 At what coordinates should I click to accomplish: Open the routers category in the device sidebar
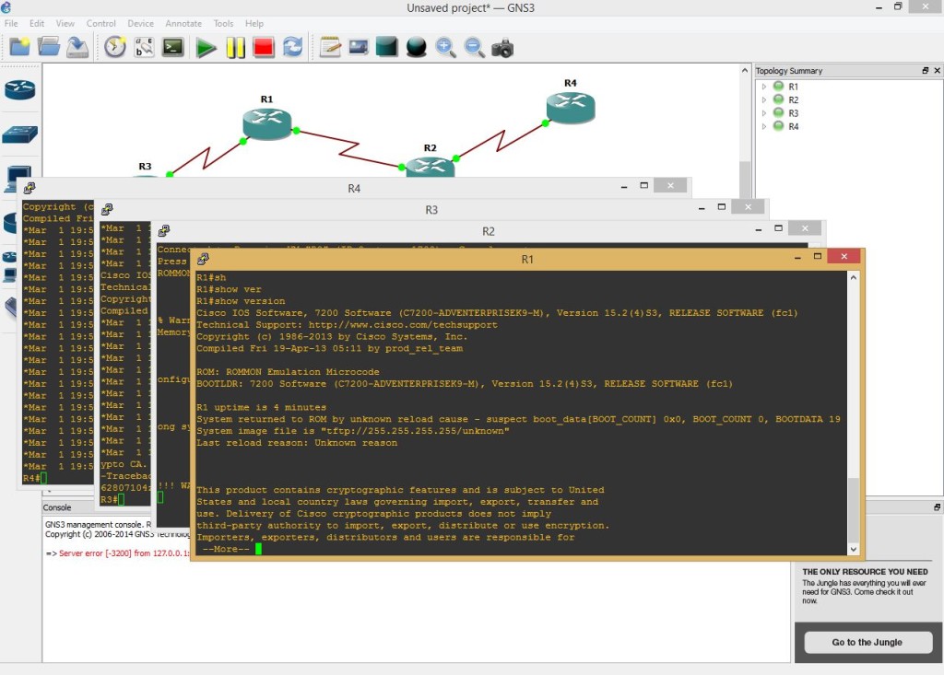point(19,90)
